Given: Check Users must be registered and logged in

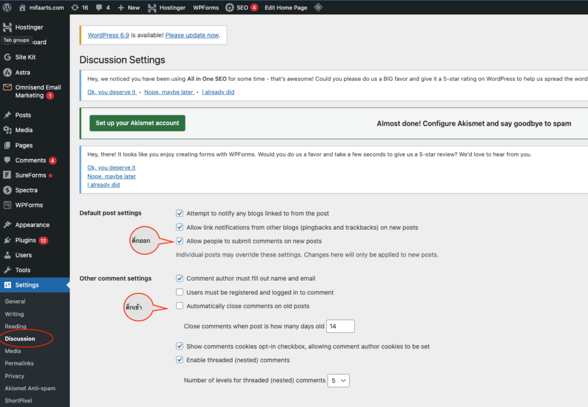Looking at the screenshot, I should [x=180, y=292].
